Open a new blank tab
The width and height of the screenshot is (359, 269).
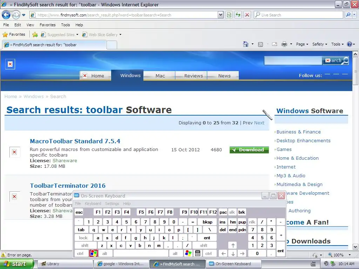112,45
